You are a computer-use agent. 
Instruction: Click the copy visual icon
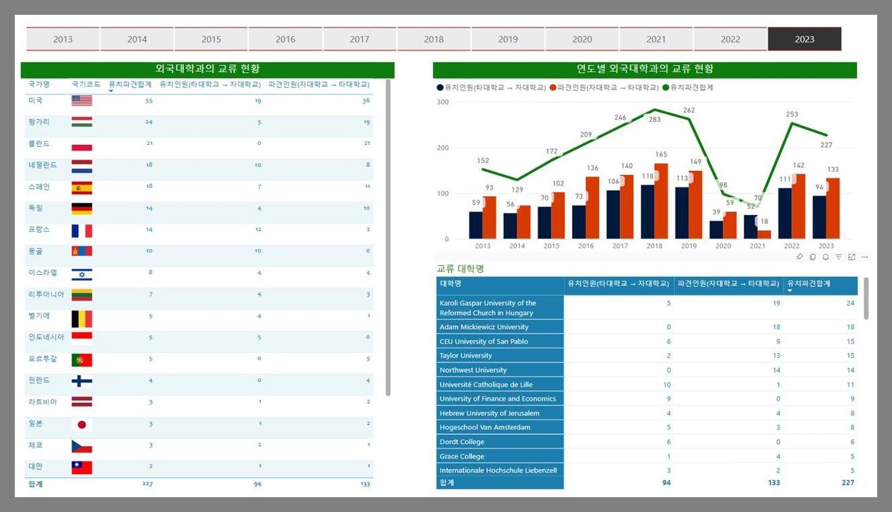813,257
